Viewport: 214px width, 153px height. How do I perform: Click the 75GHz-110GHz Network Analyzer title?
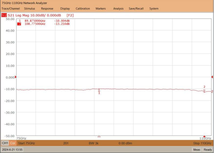pos(24,3)
